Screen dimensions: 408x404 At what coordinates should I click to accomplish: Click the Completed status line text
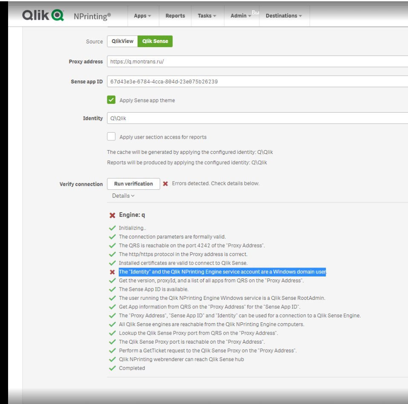click(x=132, y=368)
